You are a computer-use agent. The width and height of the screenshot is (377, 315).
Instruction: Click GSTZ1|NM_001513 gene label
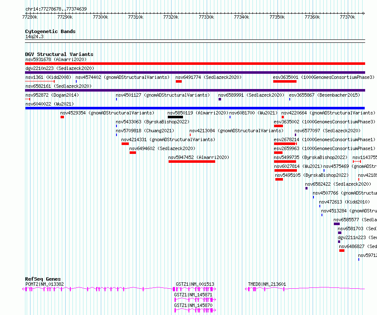tap(195, 284)
